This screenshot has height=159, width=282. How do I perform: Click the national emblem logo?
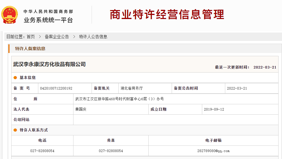[10, 15]
